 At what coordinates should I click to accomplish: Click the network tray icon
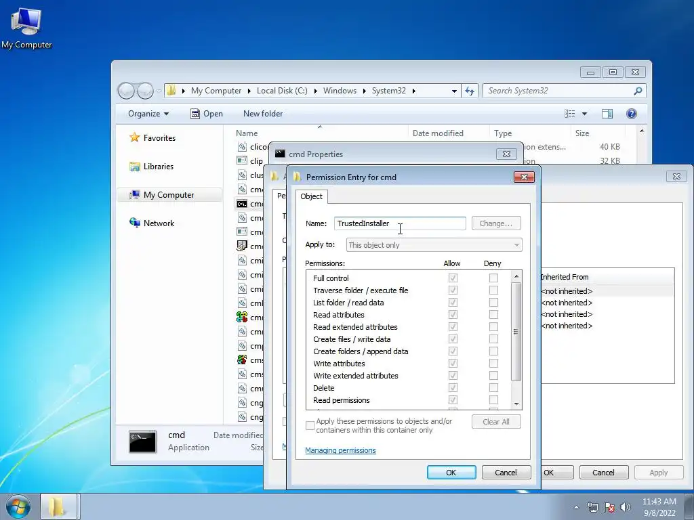click(x=592, y=507)
